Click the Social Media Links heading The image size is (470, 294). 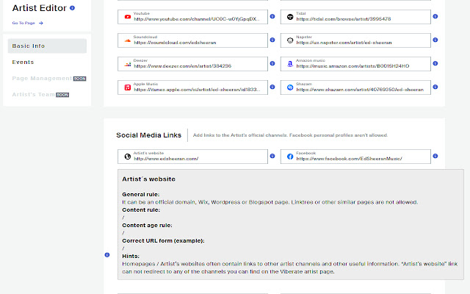tap(148, 135)
